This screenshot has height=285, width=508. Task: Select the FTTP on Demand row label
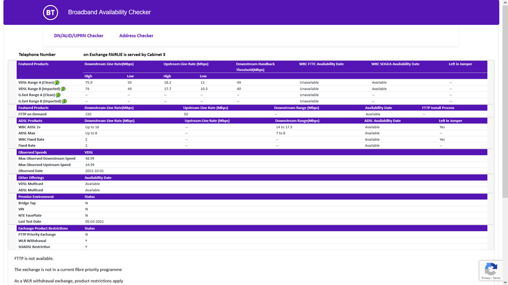click(33, 114)
